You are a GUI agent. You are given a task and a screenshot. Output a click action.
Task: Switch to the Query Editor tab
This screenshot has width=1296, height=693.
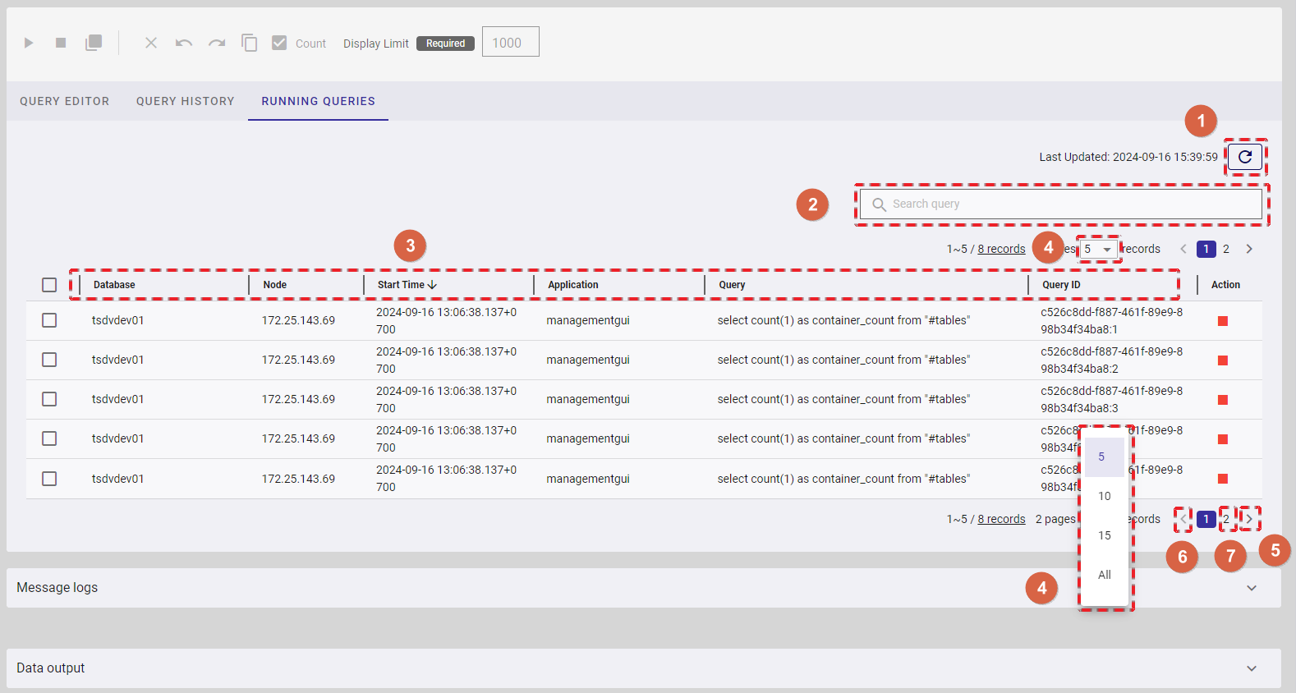click(64, 101)
